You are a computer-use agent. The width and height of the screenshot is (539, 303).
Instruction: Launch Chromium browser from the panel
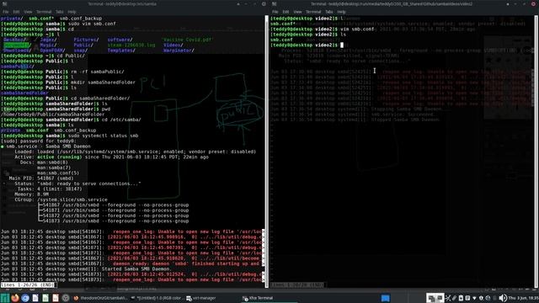25,298
